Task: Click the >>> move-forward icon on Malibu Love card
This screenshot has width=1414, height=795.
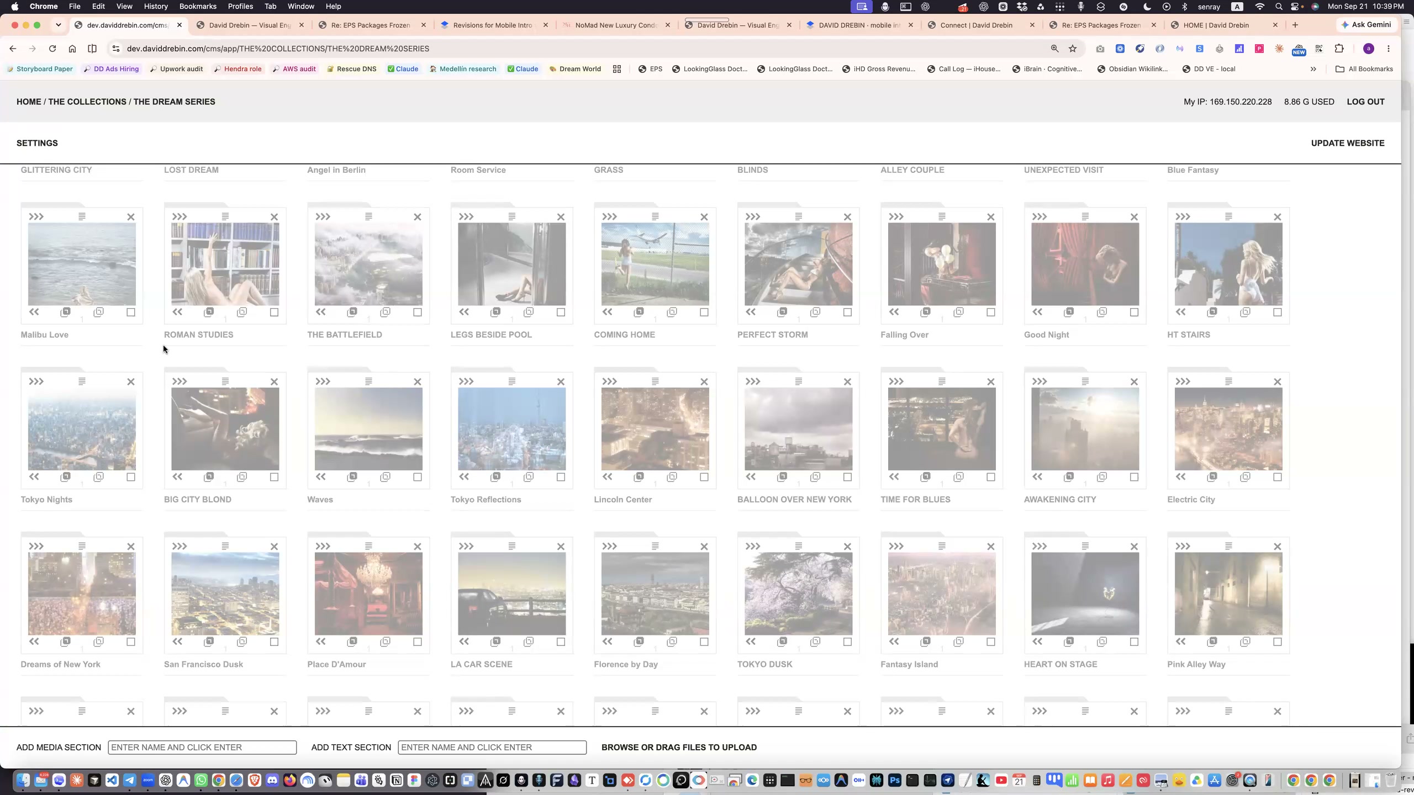Action: pos(36,216)
